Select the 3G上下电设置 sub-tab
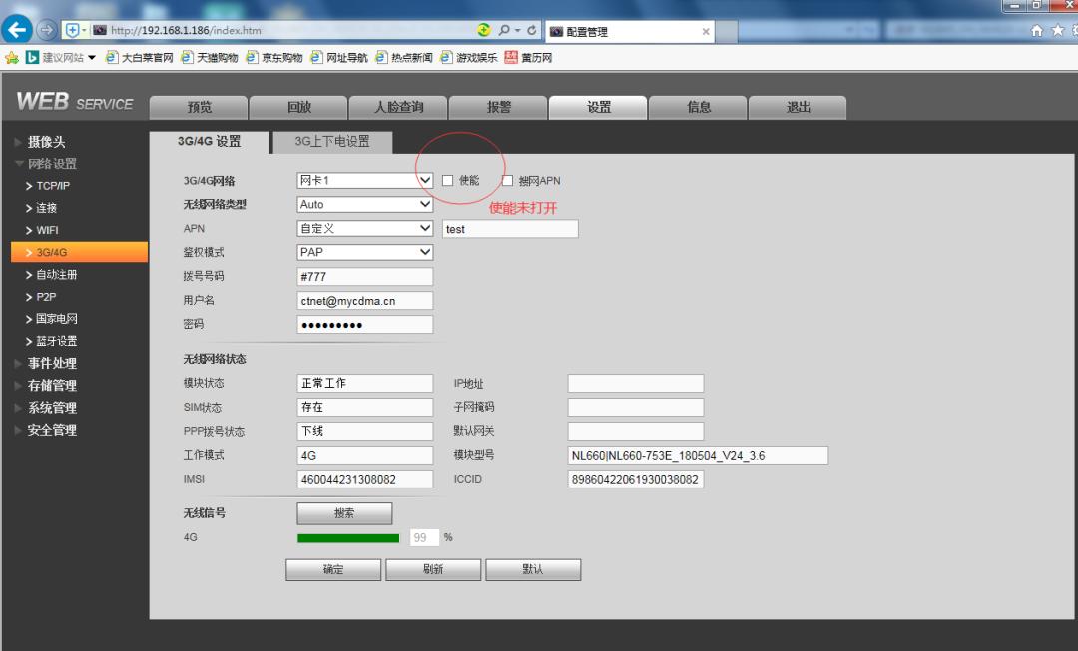This screenshot has height=651, width=1078. tap(332, 142)
